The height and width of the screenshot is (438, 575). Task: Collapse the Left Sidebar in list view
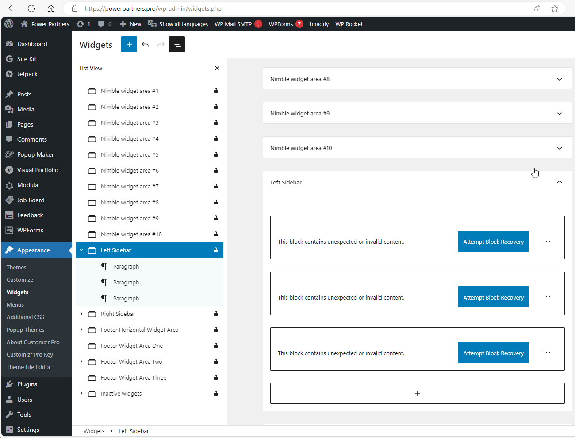click(x=81, y=250)
